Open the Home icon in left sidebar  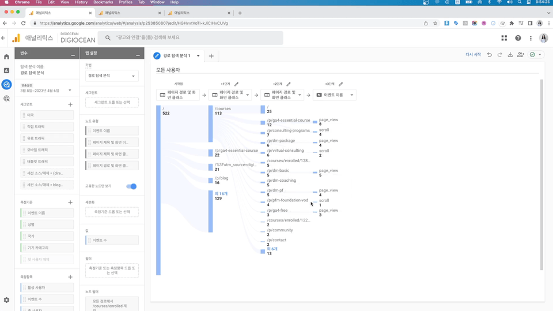[x=6, y=57]
